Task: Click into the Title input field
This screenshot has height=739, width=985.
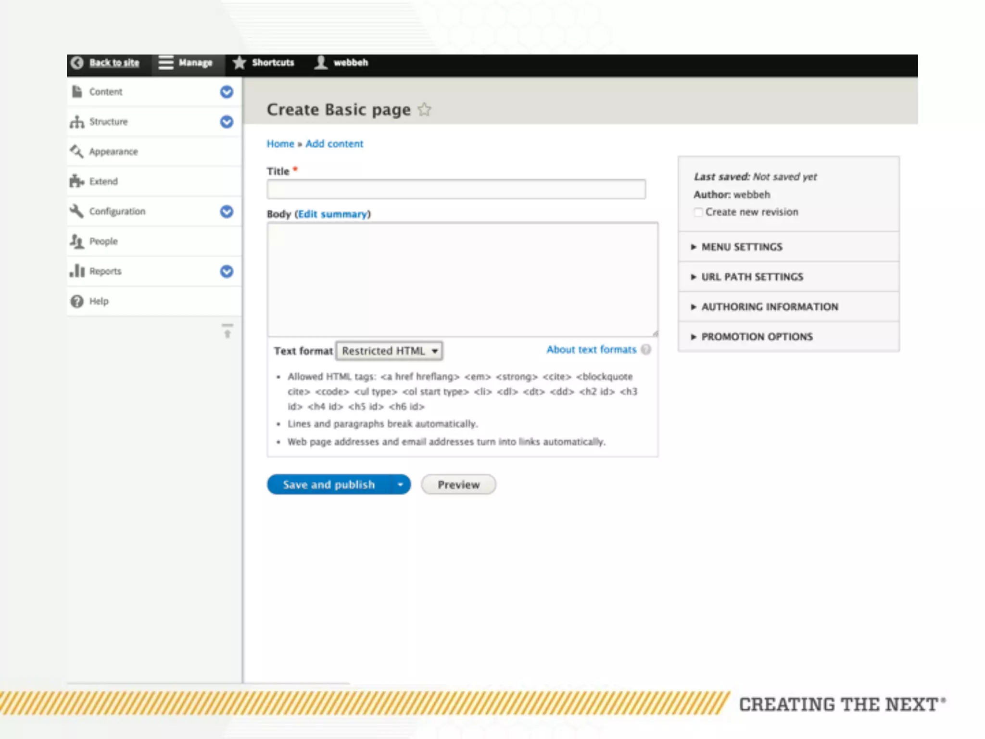Action: pyautogui.click(x=456, y=190)
